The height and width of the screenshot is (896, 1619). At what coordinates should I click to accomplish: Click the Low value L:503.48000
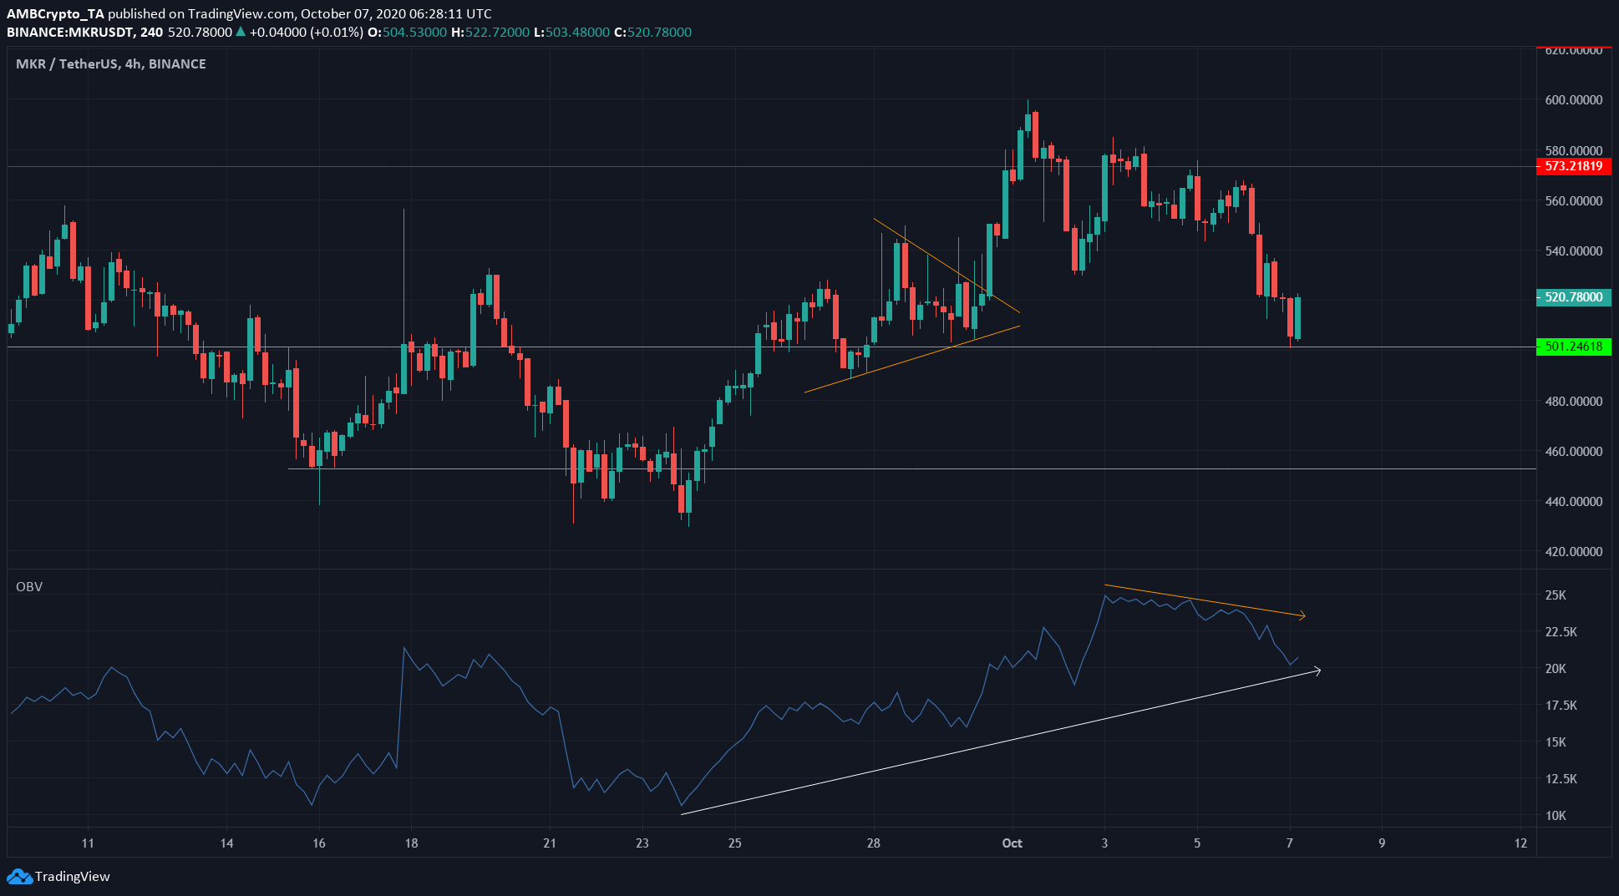click(572, 32)
